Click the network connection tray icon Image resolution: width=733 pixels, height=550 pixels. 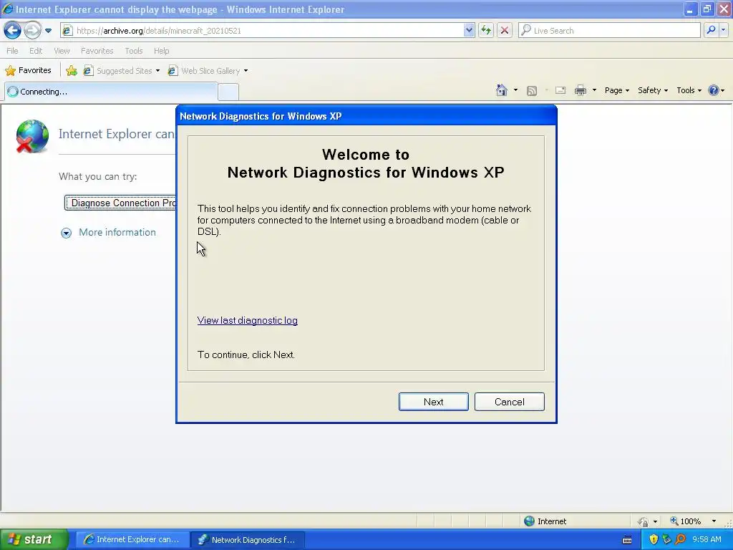coord(666,539)
